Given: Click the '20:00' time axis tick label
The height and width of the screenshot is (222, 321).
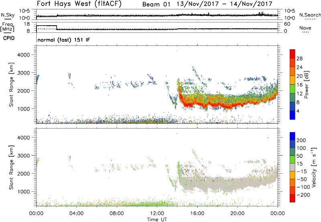Looking at the screenshot, I should click(238, 214).
